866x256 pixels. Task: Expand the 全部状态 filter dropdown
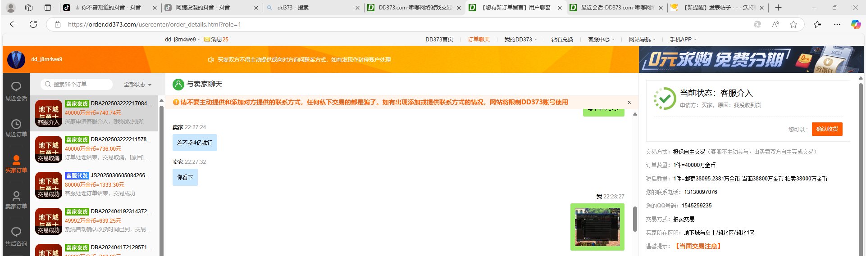(x=137, y=85)
